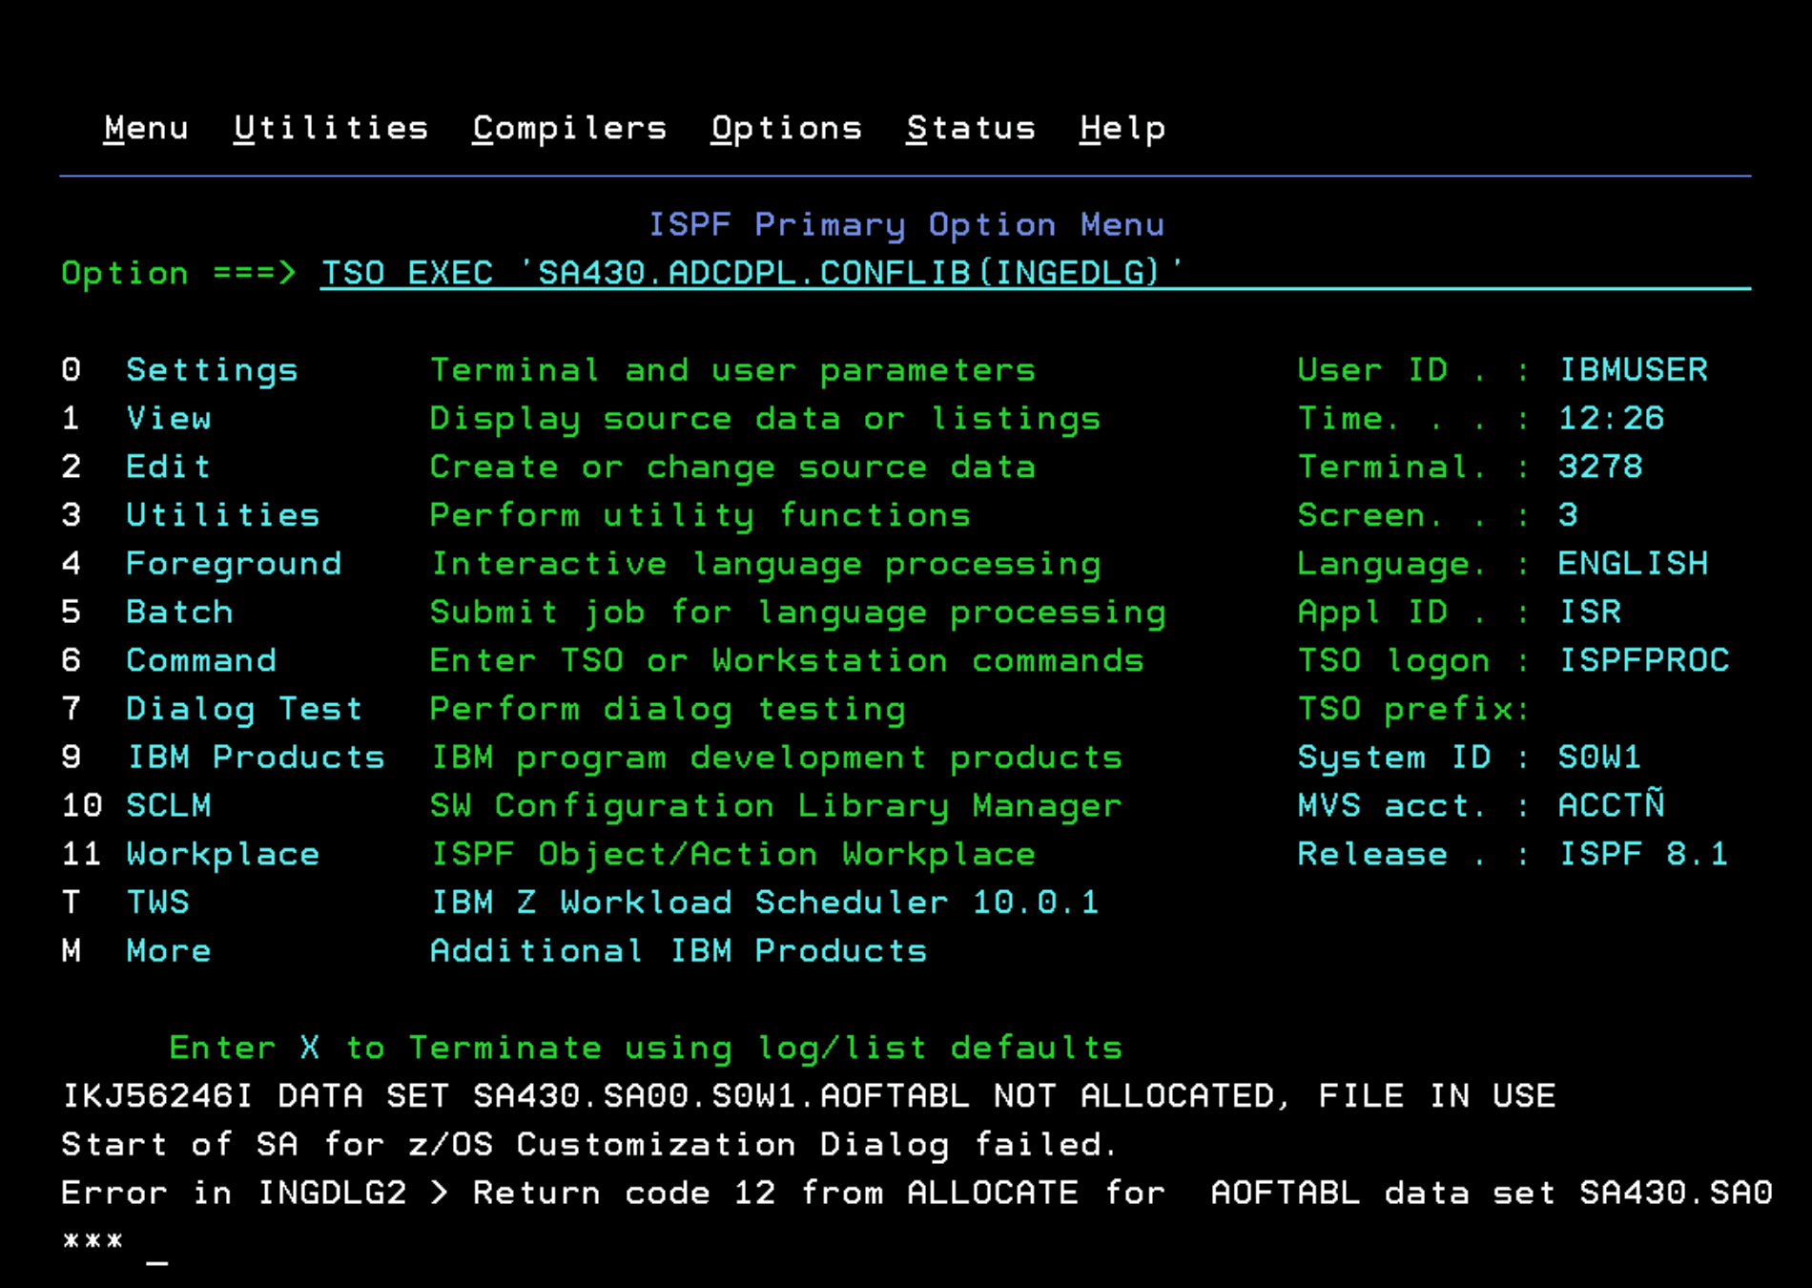1812x1288 pixels.
Task: Choose Utilities in the option list
Action: click(222, 515)
